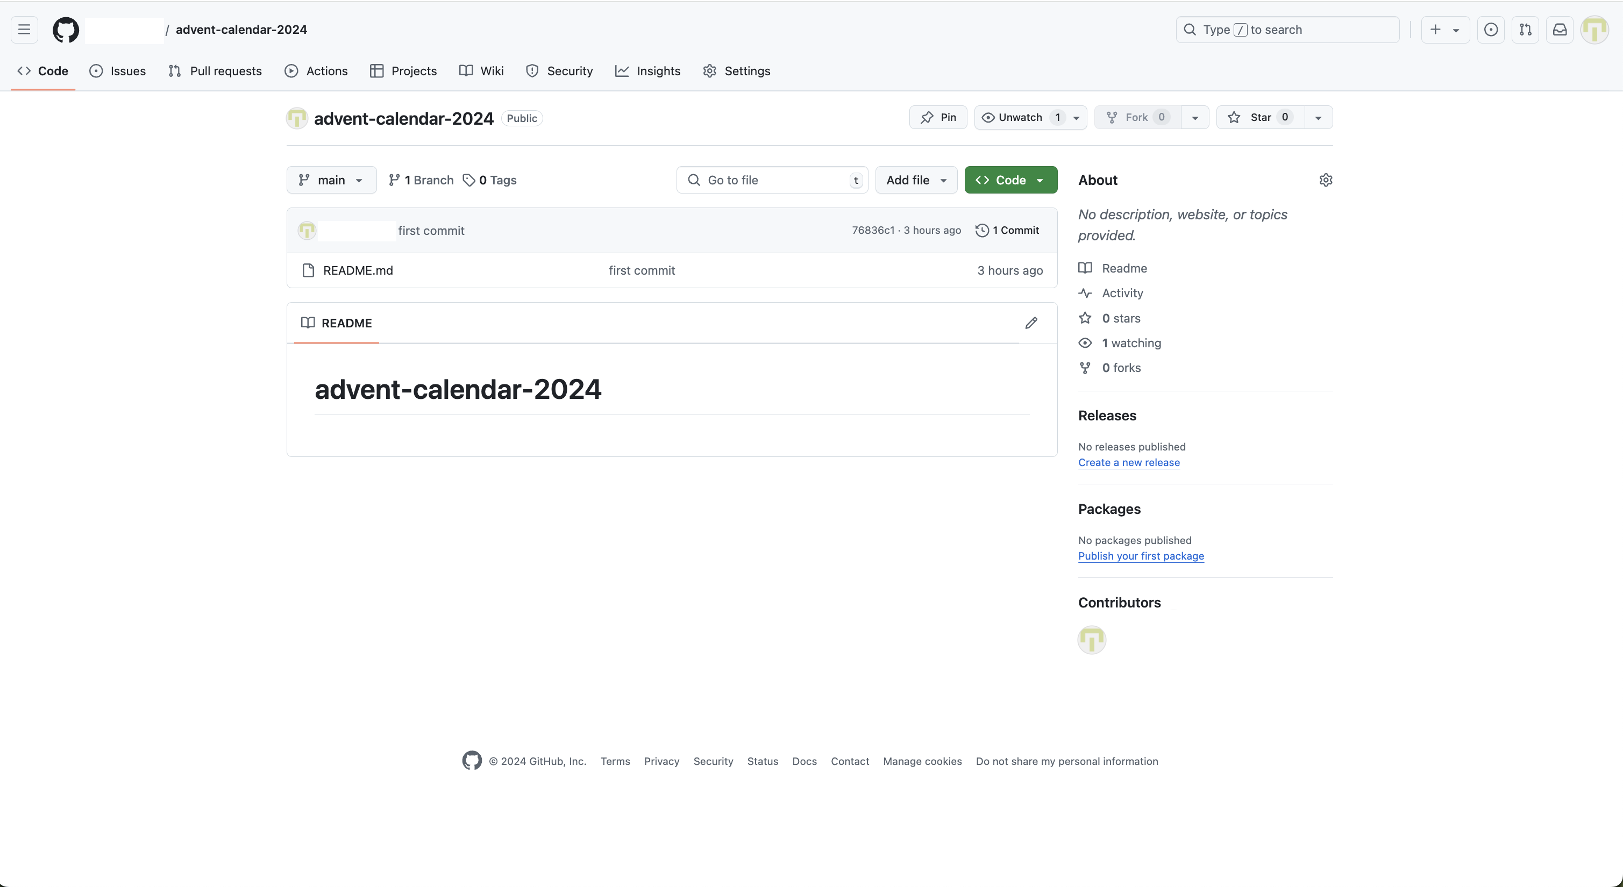
Task: Open commit history via 1 Commit
Action: point(1007,231)
